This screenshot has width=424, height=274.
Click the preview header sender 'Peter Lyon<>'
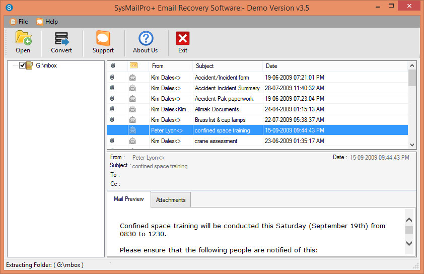148,158
